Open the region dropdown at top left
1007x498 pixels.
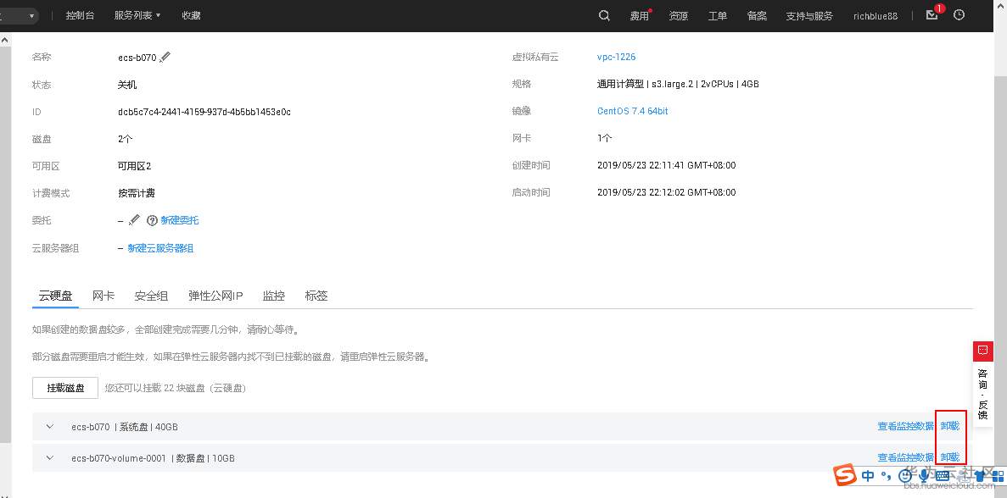click(x=18, y=16)
